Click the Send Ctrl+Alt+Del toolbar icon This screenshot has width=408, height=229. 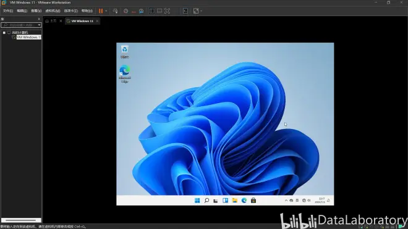click(115, 11)
